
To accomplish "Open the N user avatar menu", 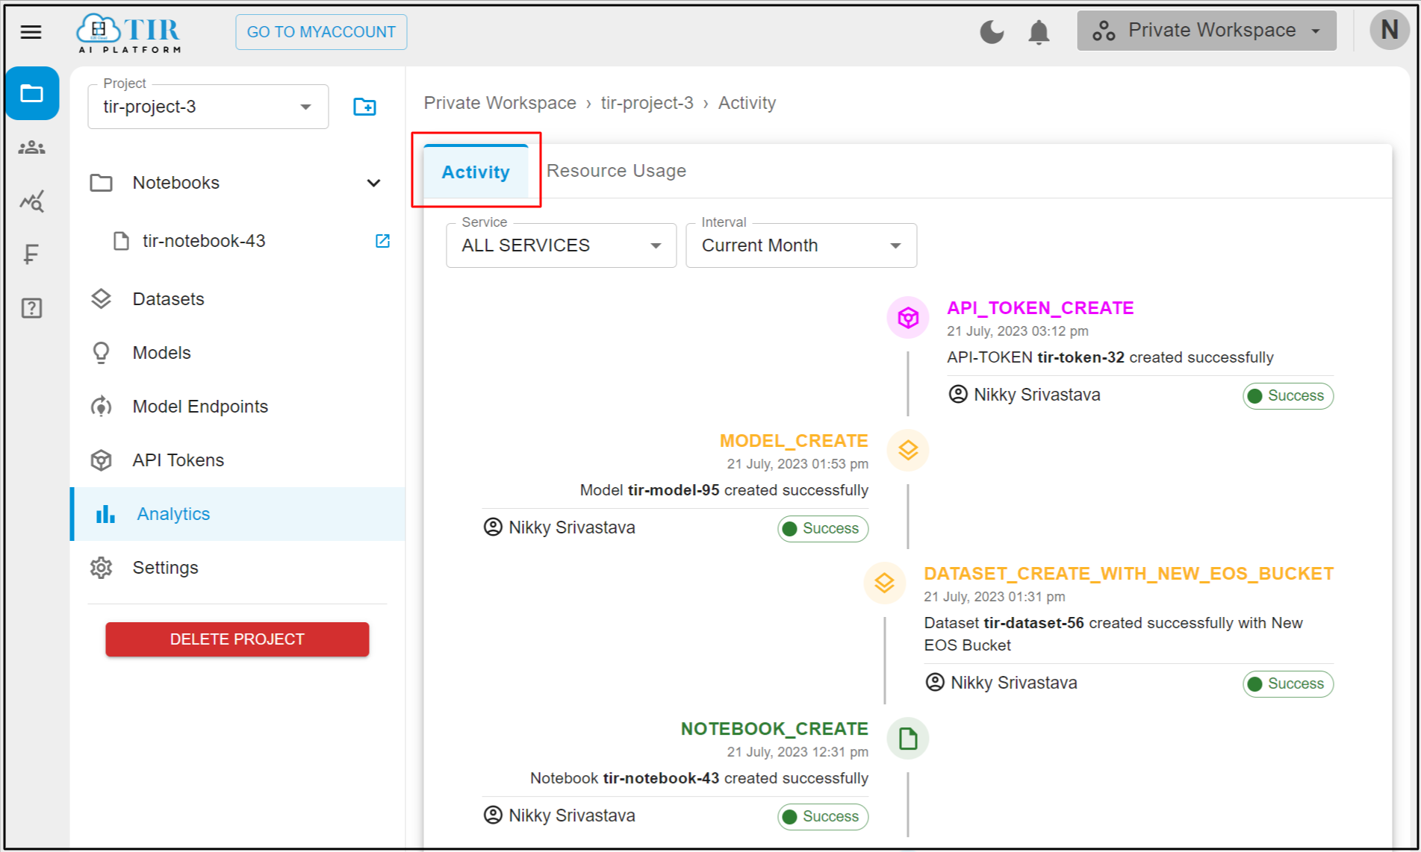I will tap(1389, 31).
